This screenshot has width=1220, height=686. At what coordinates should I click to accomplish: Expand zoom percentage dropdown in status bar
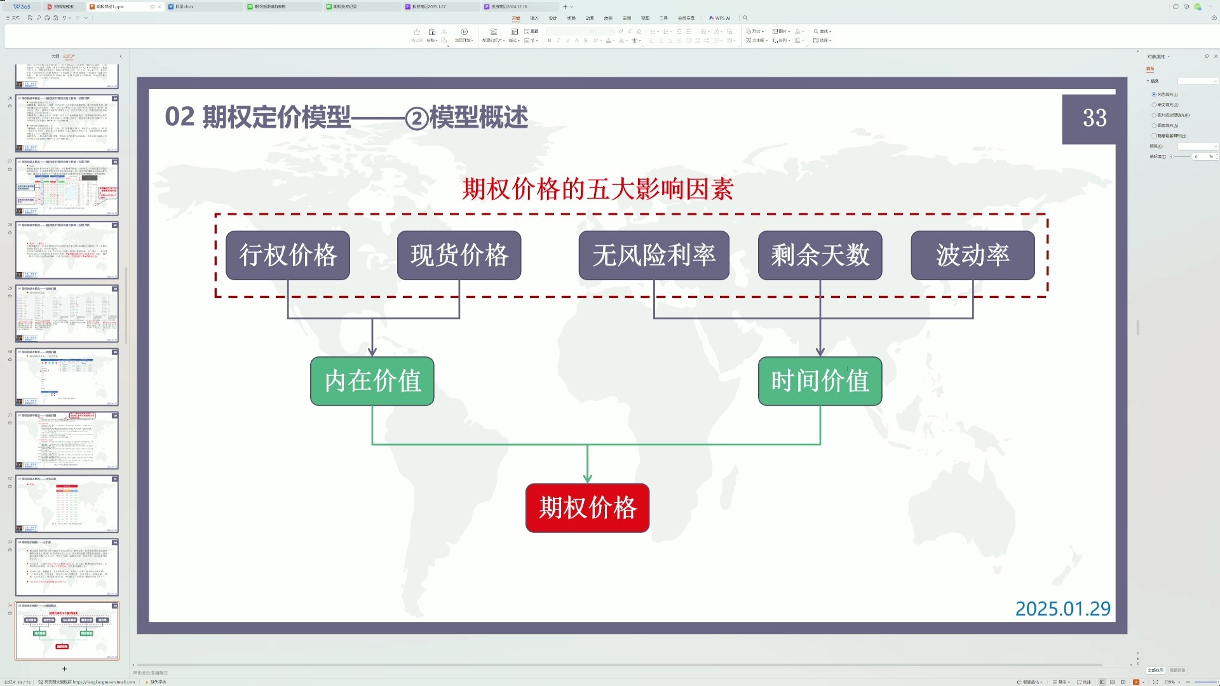tap(1179, 682)
